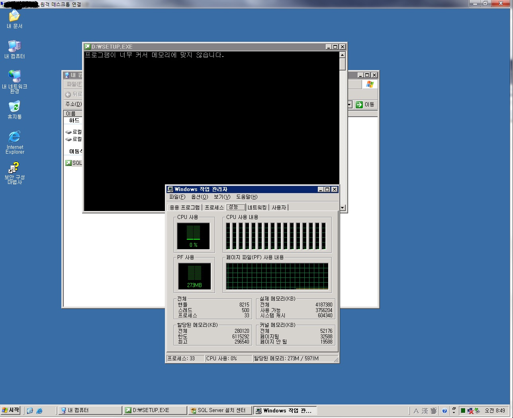Click console message '프로그램이 너무 커서 메모리에 맞지 않습니다.'
Screen dimensions: 513x418
tap(155, 55)
